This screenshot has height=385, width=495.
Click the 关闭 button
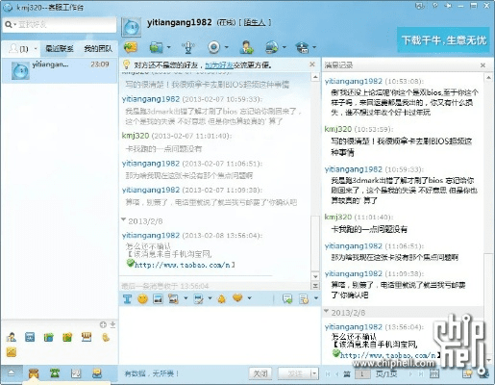click(x=260, y=373)
